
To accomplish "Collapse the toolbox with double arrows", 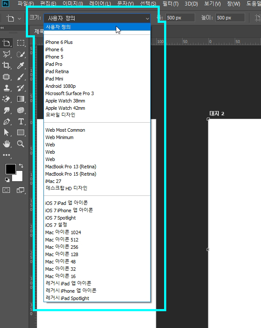I will [x=2, y=28].
